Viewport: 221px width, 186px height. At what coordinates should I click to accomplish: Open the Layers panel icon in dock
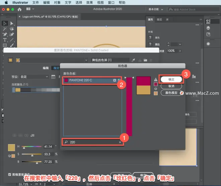208,28
